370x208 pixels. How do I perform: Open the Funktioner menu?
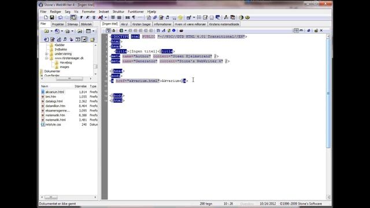pyautogui.click(x=136, y=12)
